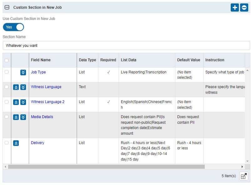Sort by Data Type column header
The width and height of the screenshot is (252, 185).
(87, 60)
